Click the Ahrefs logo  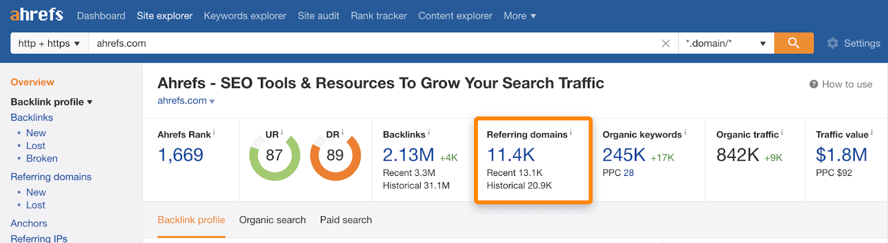[37, 15]
